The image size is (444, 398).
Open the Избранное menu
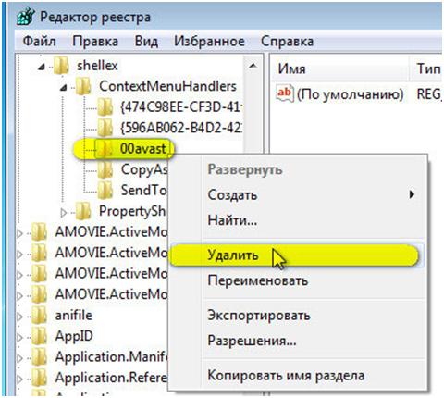tap(209, 41)
